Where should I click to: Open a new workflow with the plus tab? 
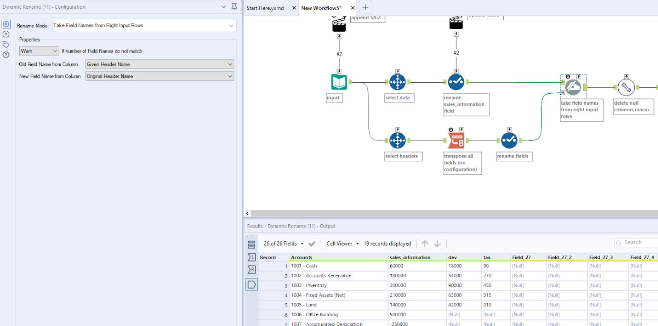tap(365, 7)
